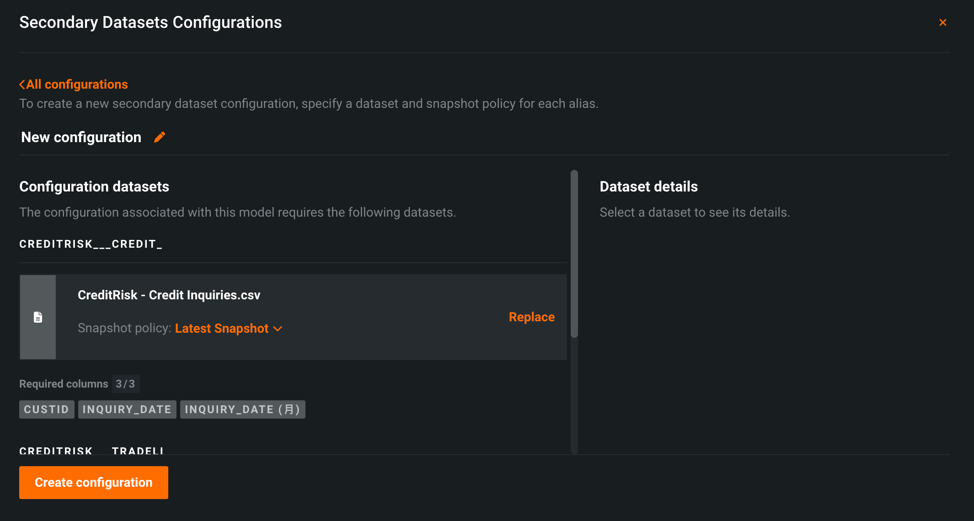Screen dimensions: 974x521
Task: Open the Latest Snapshot policy dropdown
Action: point(222,328)
